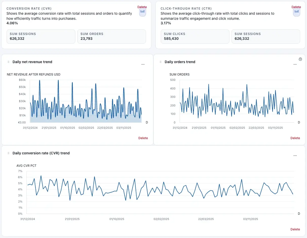Click the D granularity on the orders chart

(x=299, y=122)
